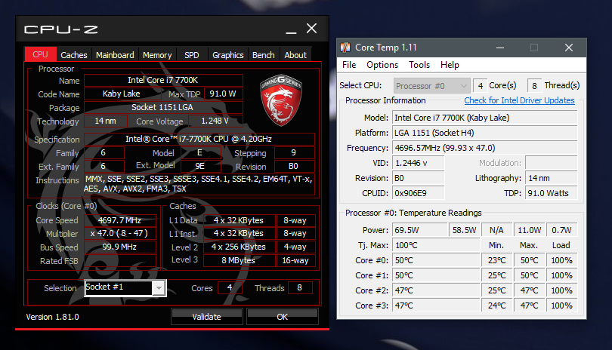
Task: Click the 91.0 Watts TDP field
Action: 551,193
